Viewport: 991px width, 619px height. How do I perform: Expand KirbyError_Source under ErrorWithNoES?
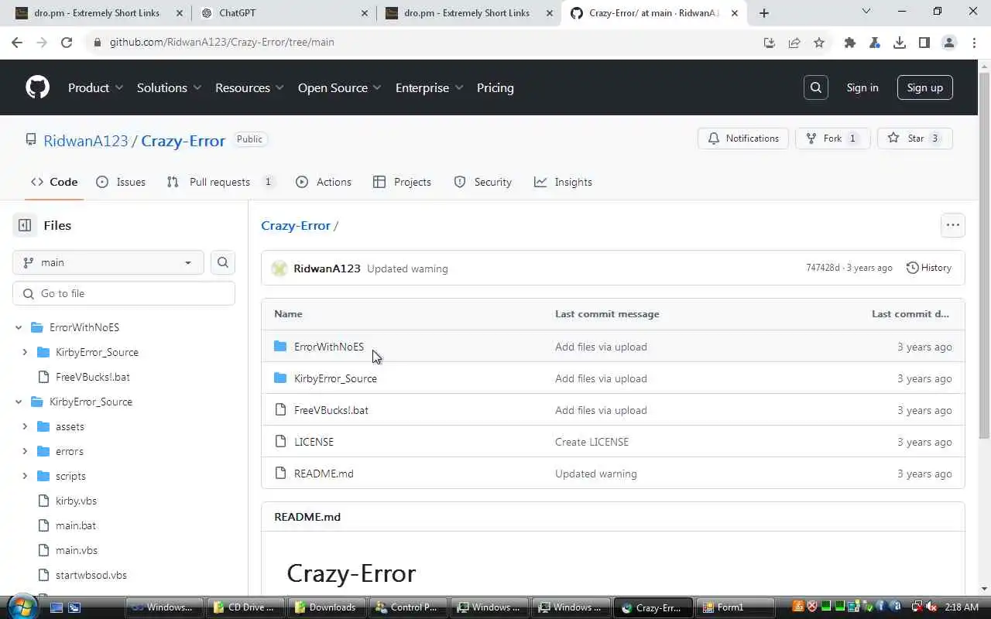25,352
